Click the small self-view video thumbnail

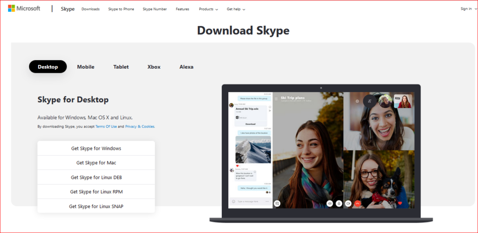(403, 101)
